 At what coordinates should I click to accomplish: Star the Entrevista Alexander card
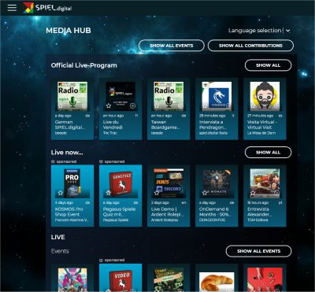point(253,193)
